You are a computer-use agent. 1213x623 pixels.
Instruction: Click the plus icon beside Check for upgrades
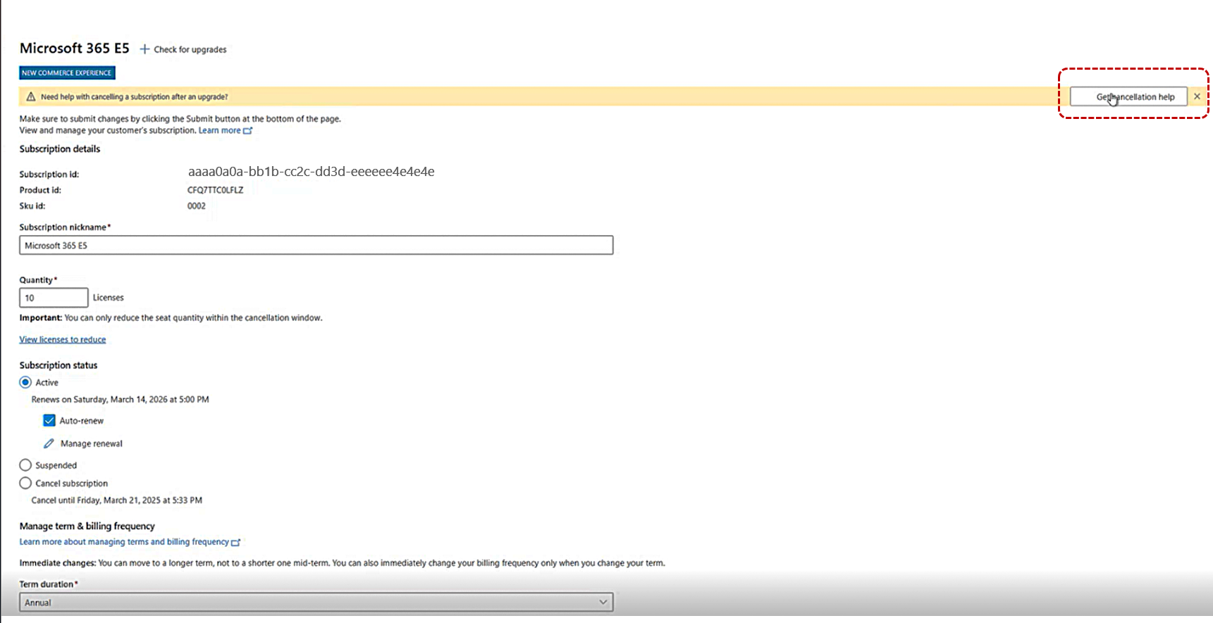[x=144, y=49]
